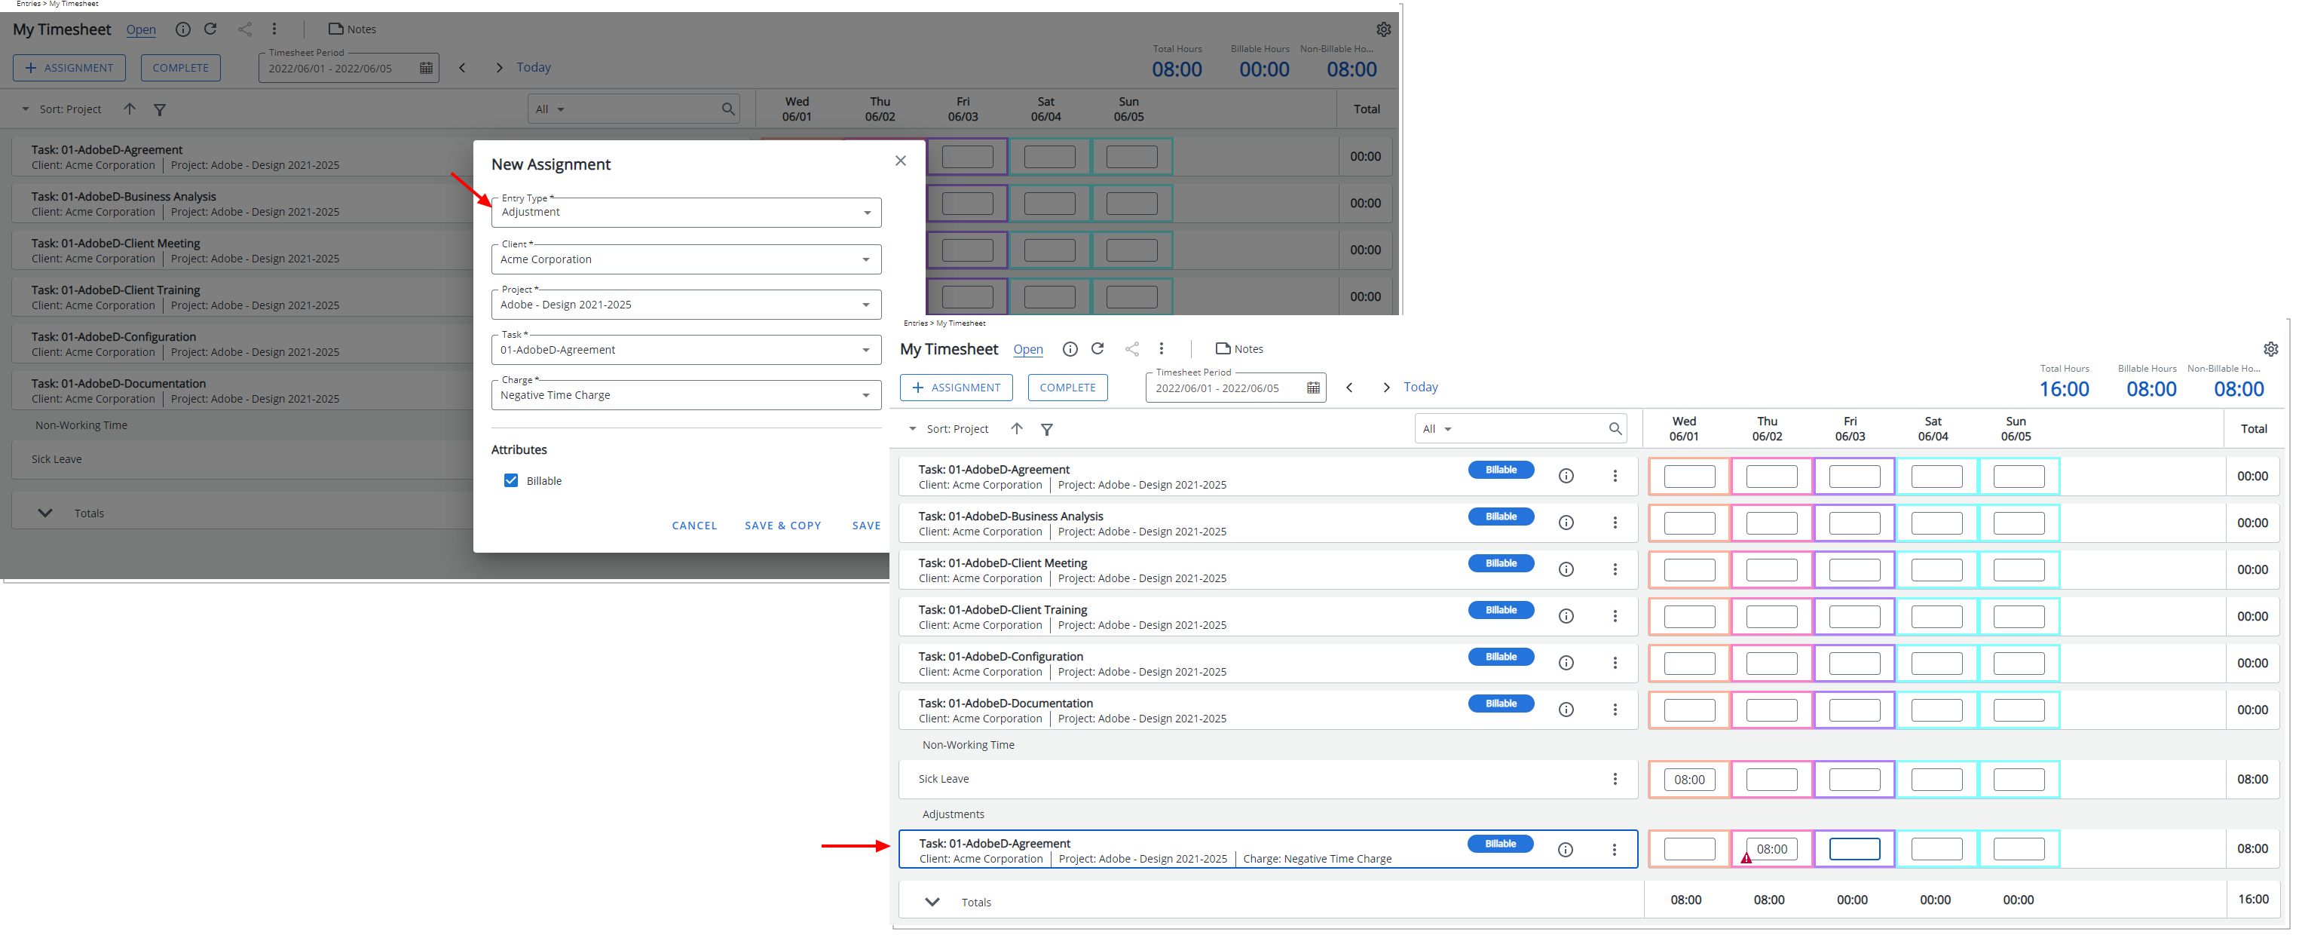Click SAVE in New Assignment dialog
Viewport: 2299px width, 938px height.
click(865, 526)
